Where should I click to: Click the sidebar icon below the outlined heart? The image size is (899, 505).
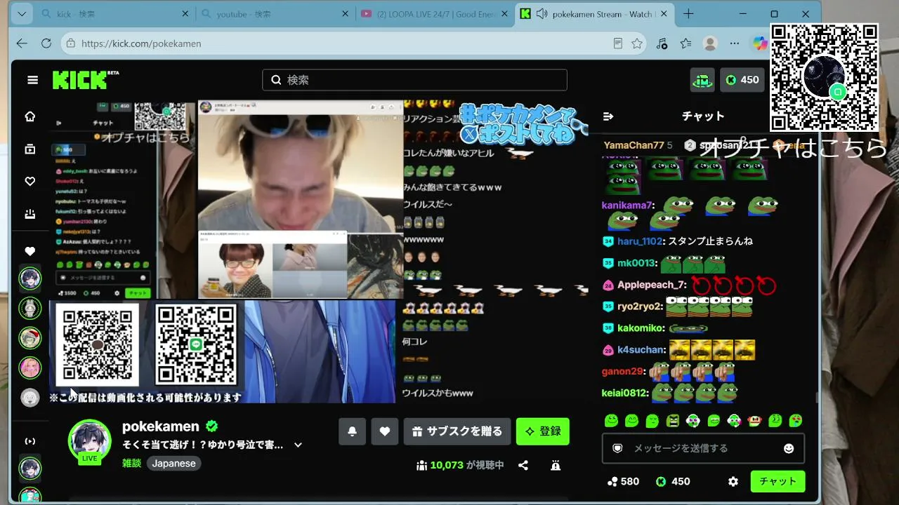(30, 214)
